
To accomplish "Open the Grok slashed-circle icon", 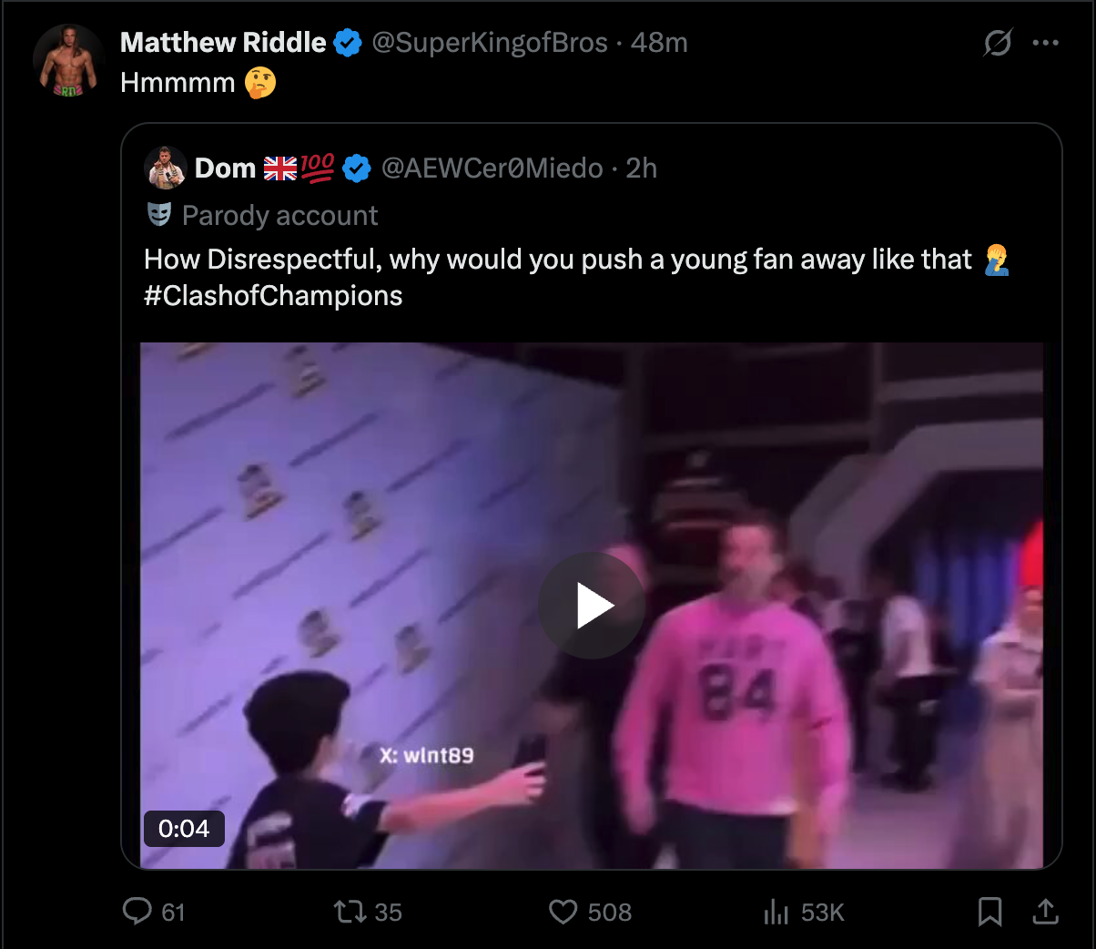I will 998,43.
